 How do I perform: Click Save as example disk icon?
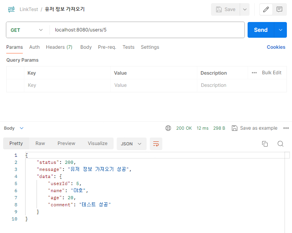[x=235, y=128]
